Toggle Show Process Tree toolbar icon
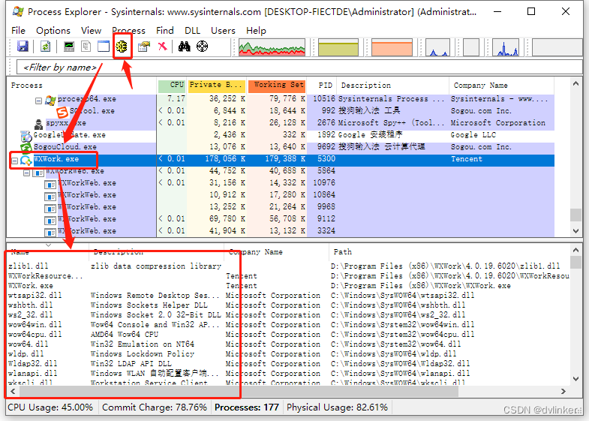 (86, 47)
